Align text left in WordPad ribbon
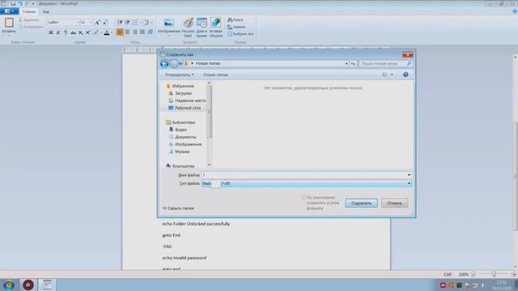 click(120, 32)
